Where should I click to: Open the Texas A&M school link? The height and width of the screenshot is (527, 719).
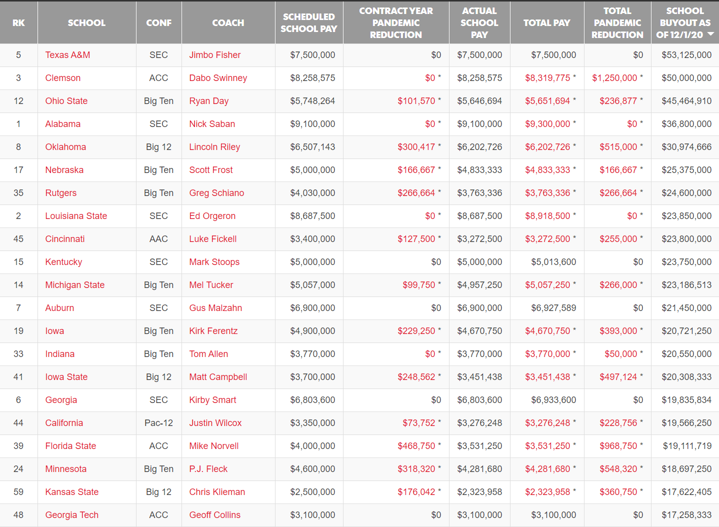pos(67,55)
